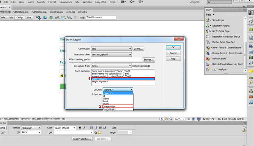Click the Preview in Browser globe icon
Image resolution: width=254 pixels, height=146 pixels.
pos(45,18)
